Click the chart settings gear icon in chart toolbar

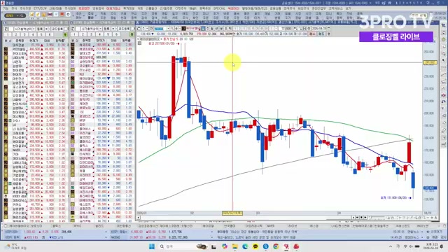(x=309, y=29)
